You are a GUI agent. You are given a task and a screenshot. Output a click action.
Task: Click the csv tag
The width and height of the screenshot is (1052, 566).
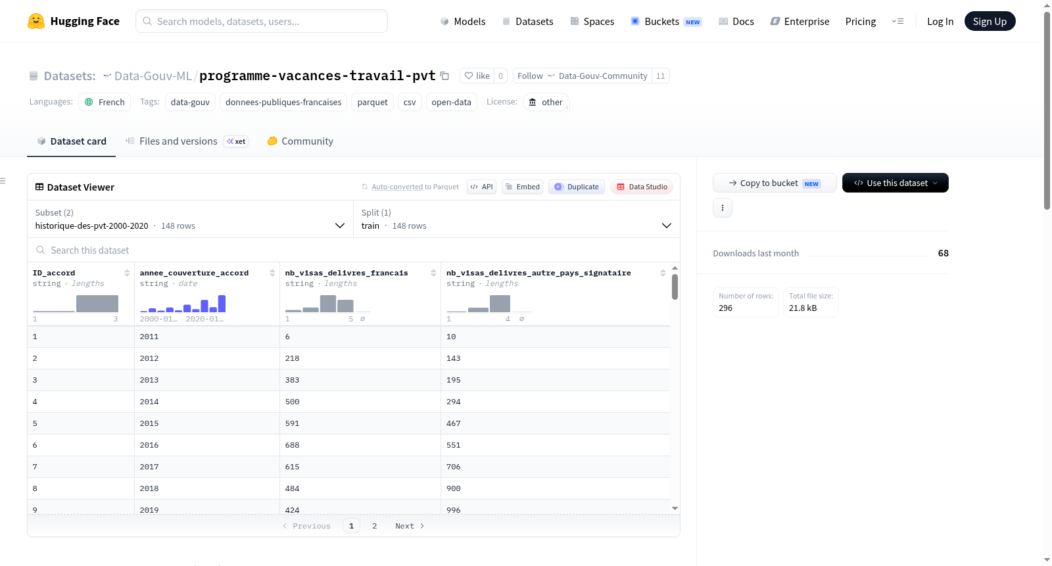[410, 102]
